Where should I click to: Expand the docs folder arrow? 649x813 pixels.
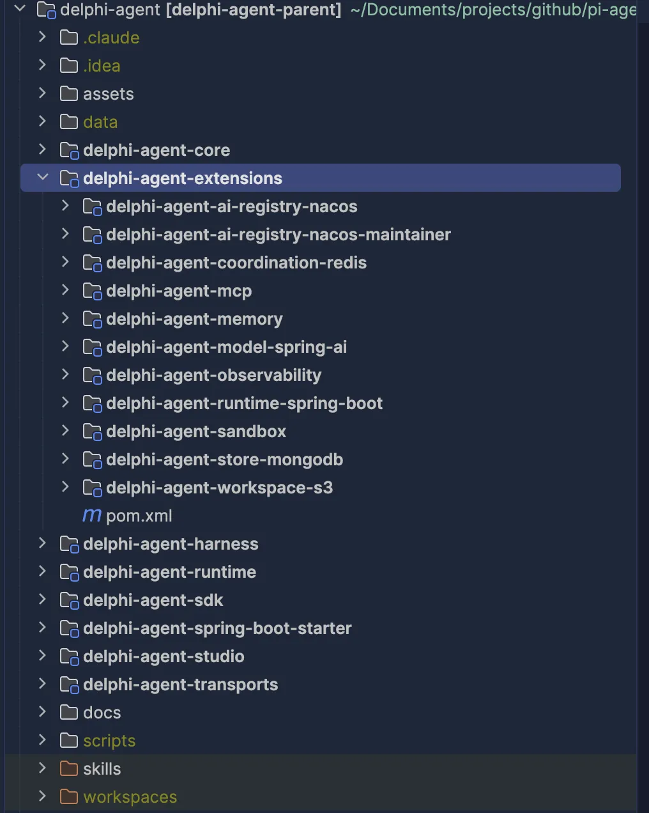coord(42,712)
